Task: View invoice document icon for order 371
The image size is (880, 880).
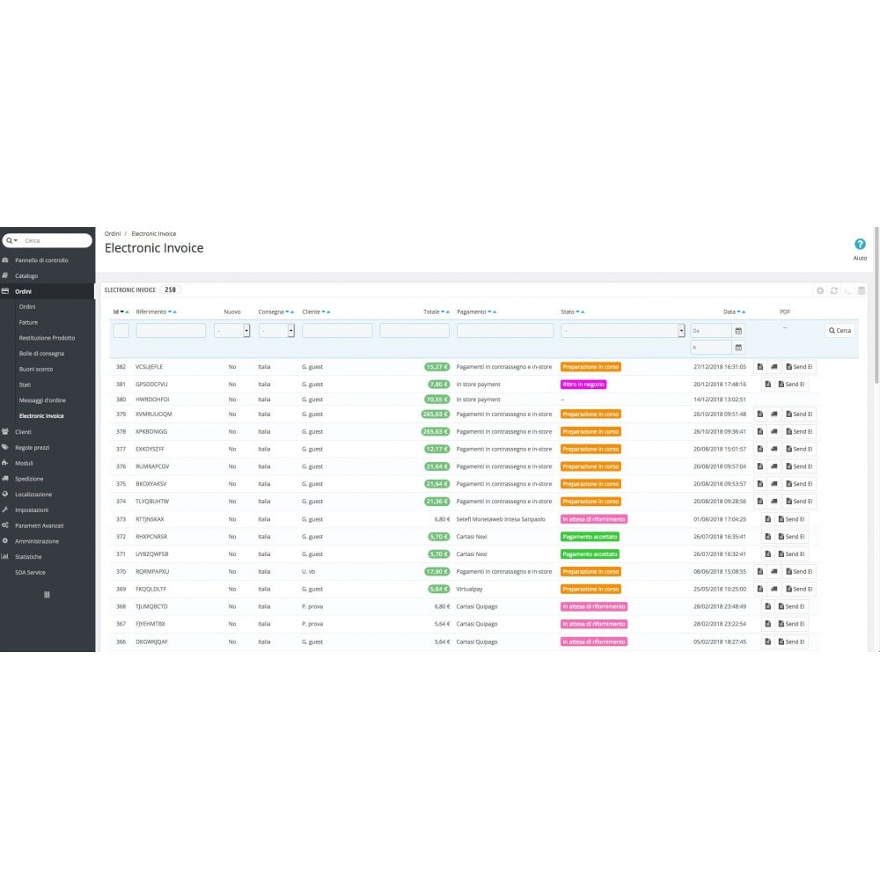Action: pos(767,554)
